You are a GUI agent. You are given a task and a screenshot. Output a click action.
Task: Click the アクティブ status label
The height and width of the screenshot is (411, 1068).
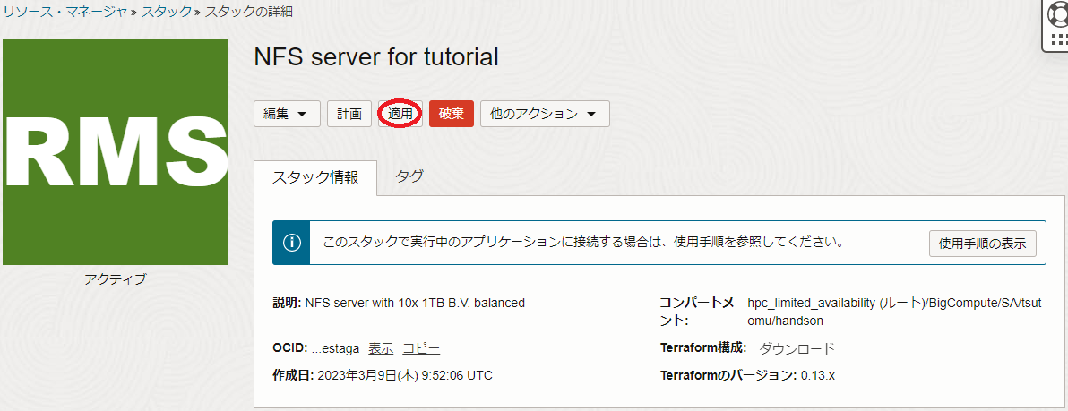[116, 279]
